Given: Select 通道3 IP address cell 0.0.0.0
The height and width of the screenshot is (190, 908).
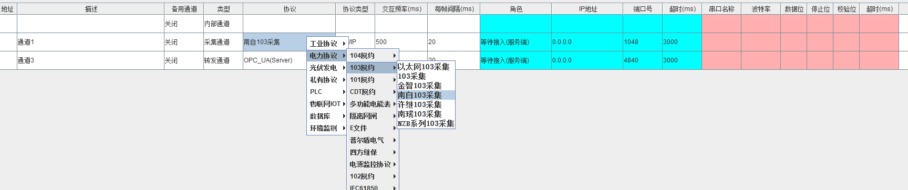Looking at the screenshot, I should pyautogui.click(x=587, y=60).
